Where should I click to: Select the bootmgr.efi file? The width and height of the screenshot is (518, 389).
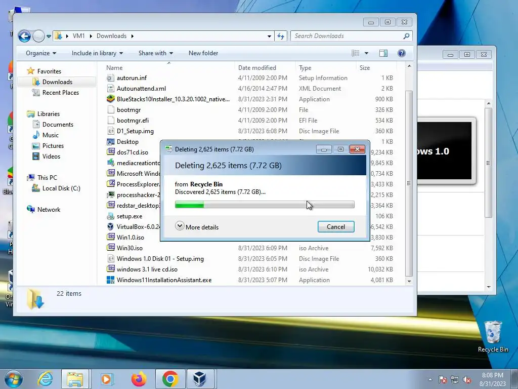click(133, 121)
